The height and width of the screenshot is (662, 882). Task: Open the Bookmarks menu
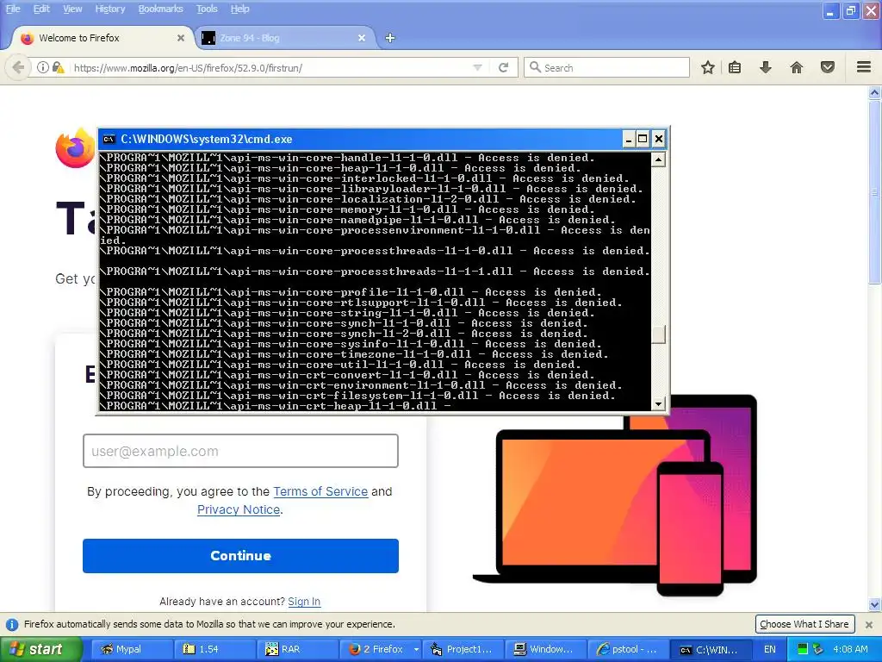click(x=161, y=9)
